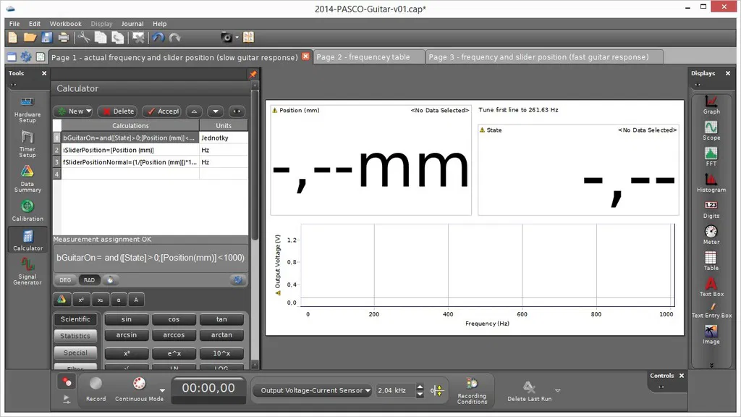Open the Delete Last Run dropdown arrow
741x417 pixels.
point(558,390)
